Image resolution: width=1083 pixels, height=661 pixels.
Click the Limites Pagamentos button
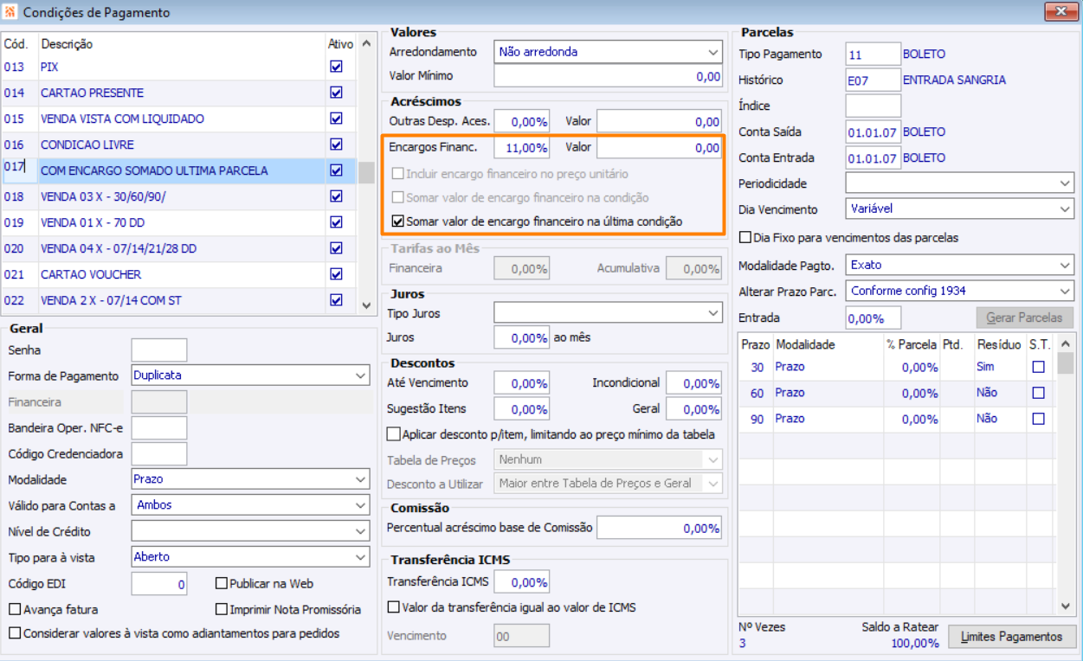coord(1012,637)
